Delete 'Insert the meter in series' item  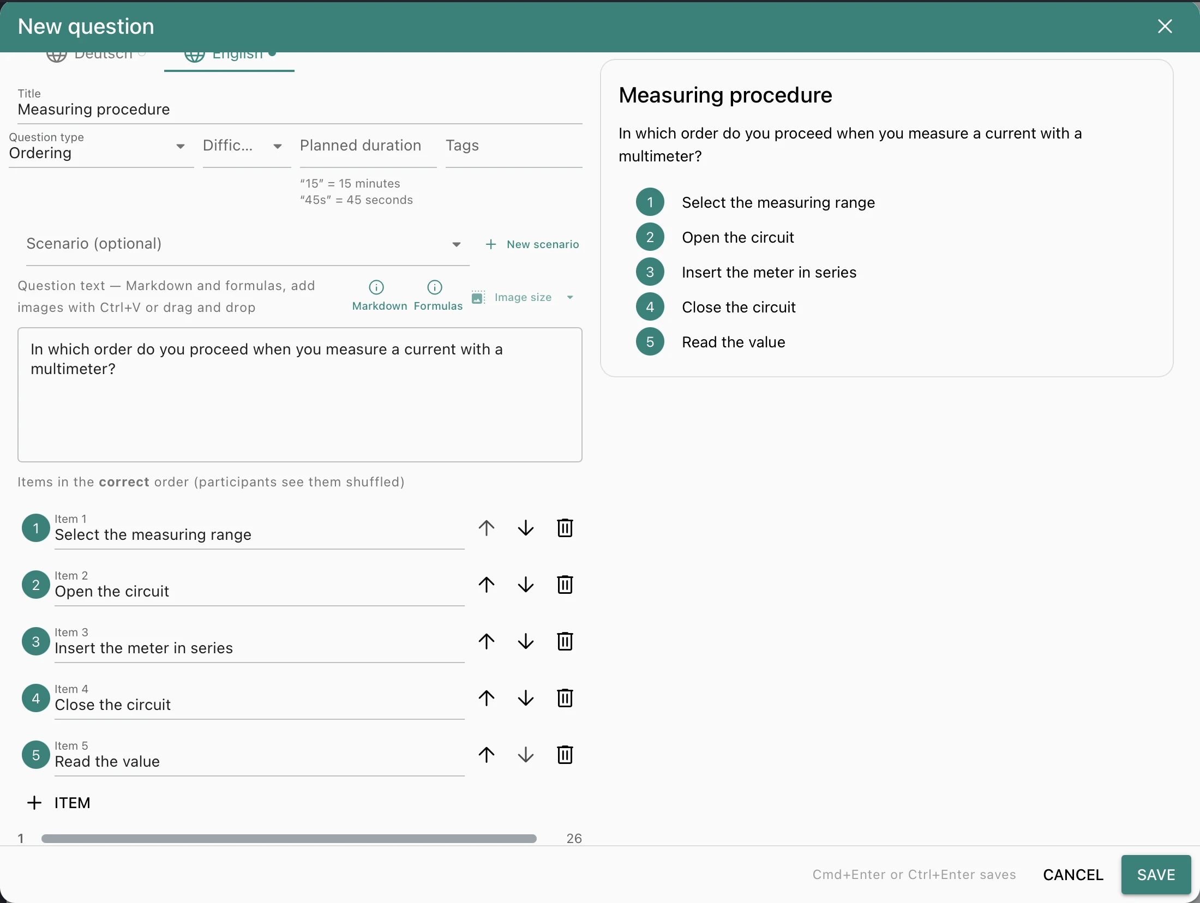click(x=565, y=641)
